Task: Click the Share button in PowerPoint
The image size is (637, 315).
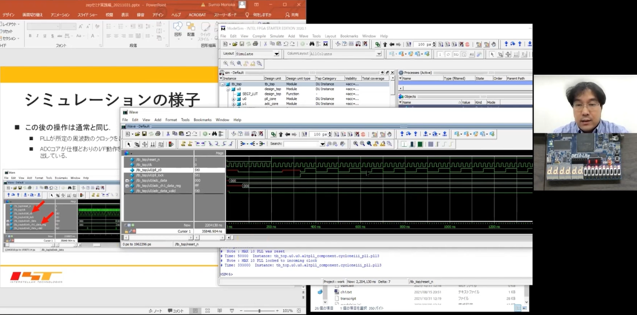Action: click(x=292, y=15)
